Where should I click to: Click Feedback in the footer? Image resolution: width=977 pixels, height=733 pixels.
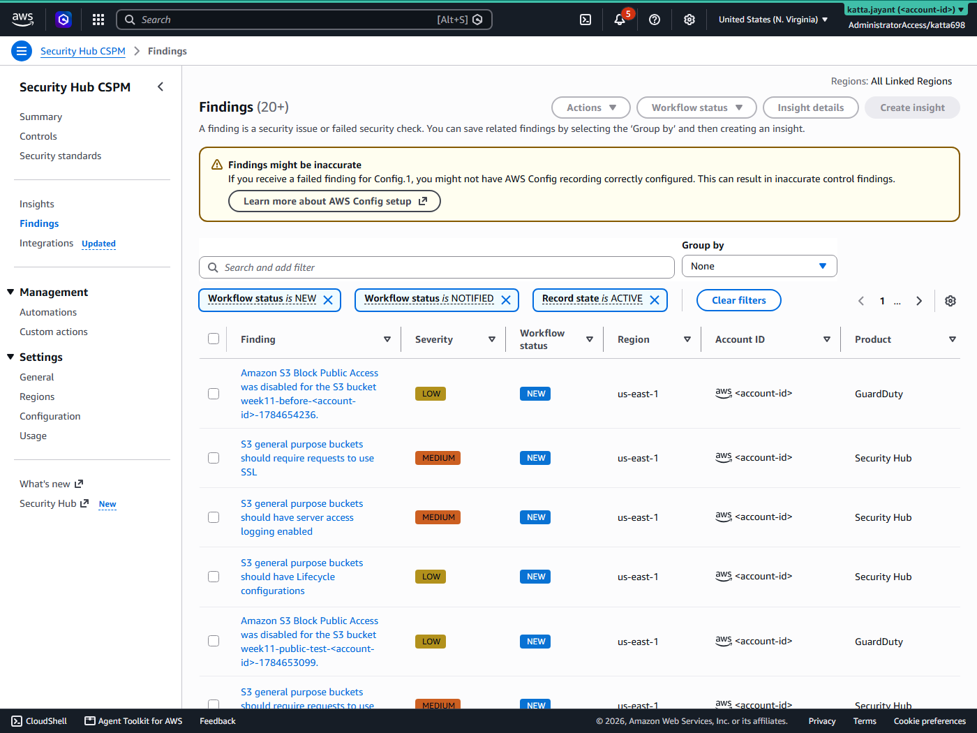pos(218,721)
